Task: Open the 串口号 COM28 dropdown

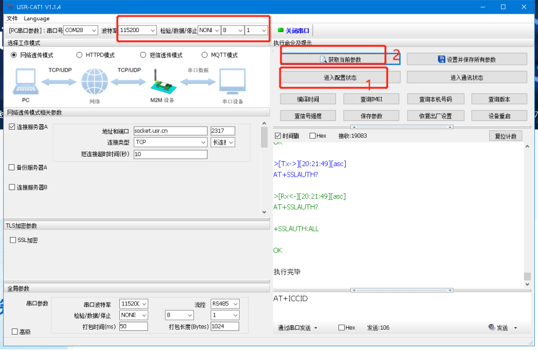Action: [x=80, y=30]
